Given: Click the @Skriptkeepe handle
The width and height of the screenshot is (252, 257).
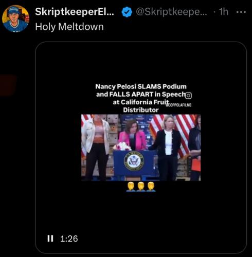Looking at the screenshot, I should pos(171,12).
